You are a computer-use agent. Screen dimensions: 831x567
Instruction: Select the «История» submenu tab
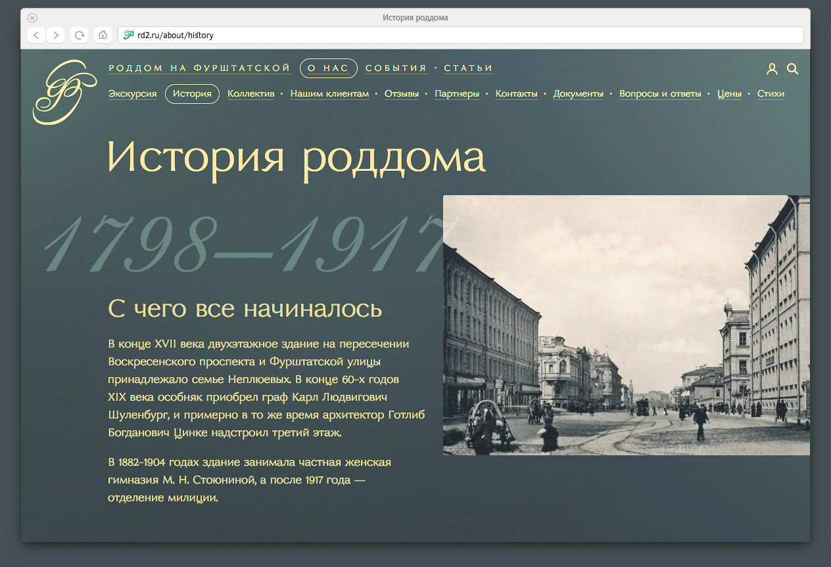tap(192, 94)
